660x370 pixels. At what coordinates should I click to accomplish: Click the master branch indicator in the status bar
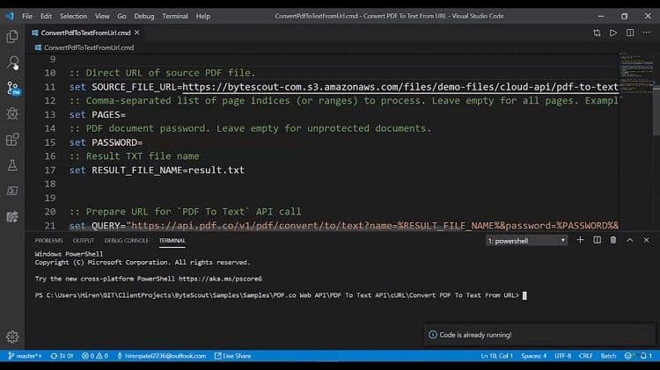(26, 356)
